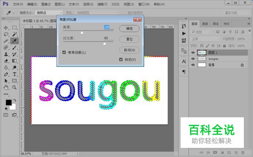Click the black foreground color swatch
This screenshot has width=253, height=157.
8,102
